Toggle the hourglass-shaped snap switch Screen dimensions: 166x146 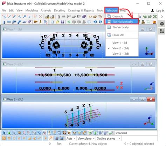point(46,138)
